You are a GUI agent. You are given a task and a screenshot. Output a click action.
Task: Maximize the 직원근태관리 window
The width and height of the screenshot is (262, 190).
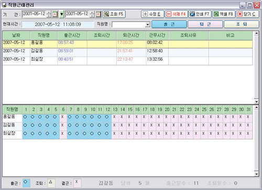coord(250,5)
